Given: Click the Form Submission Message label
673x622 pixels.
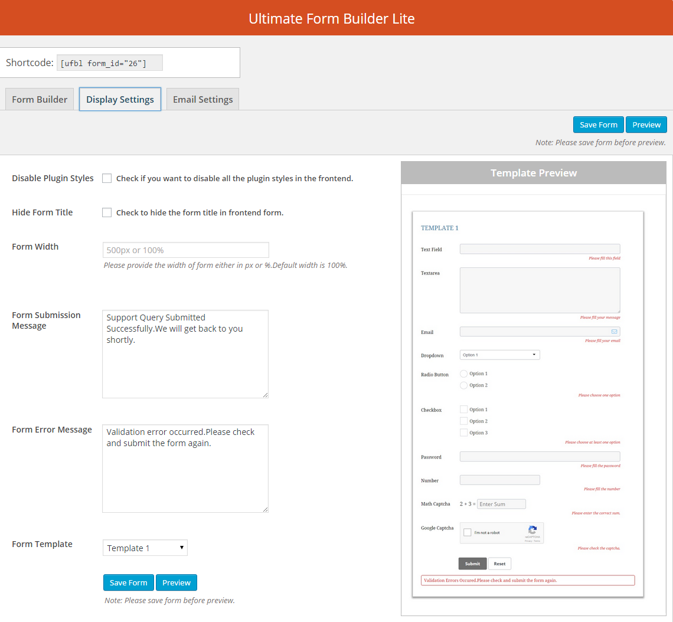Looking at the screenshot, I should 46,320.
